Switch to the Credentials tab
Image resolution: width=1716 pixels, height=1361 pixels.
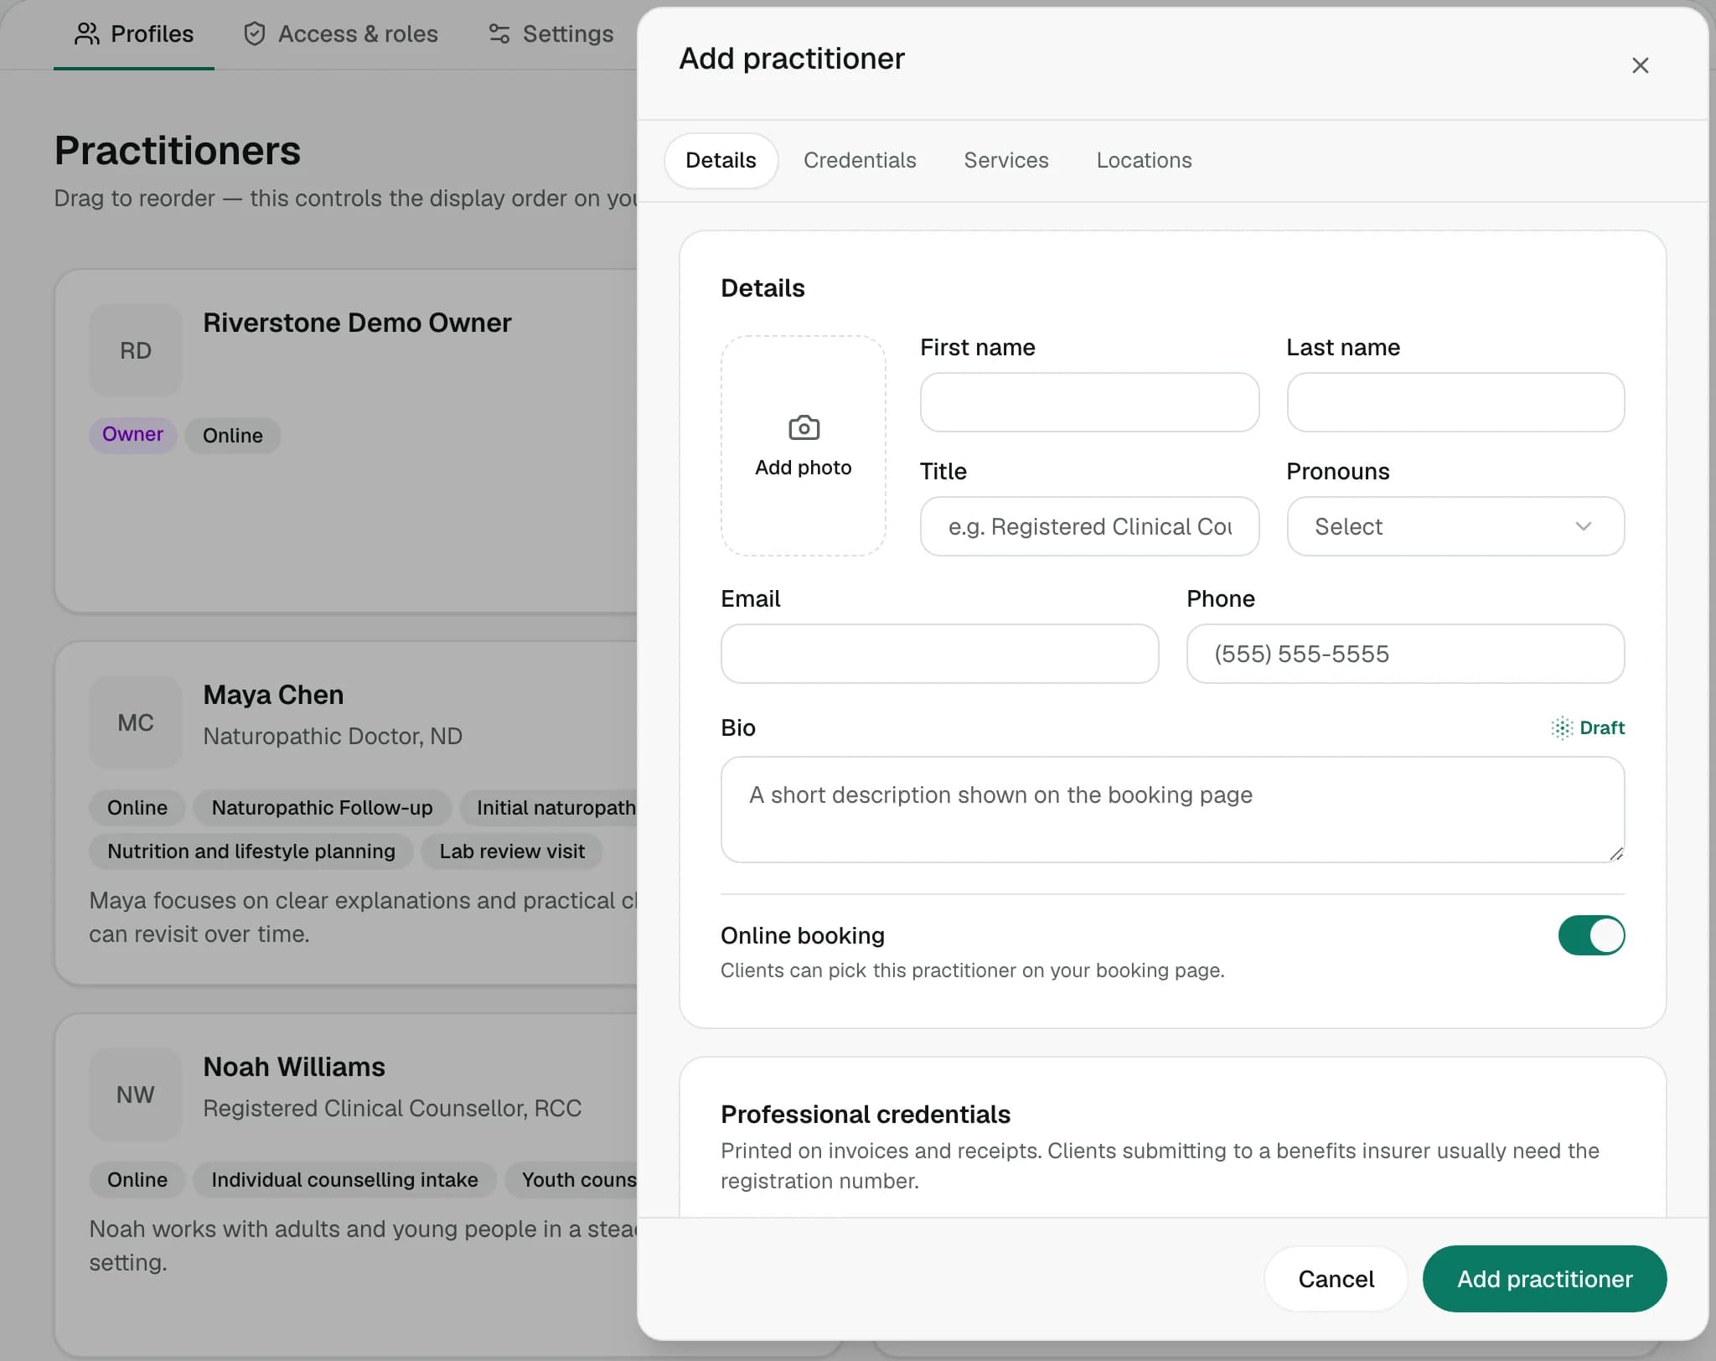(x=860, y=160)
